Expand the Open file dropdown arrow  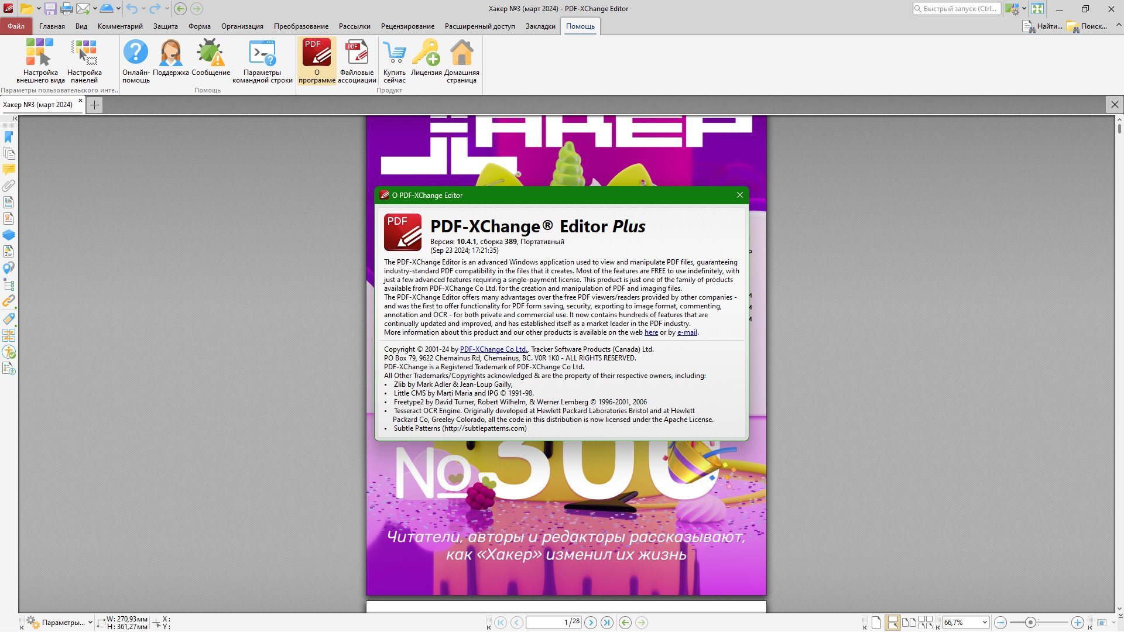[39, 9]
